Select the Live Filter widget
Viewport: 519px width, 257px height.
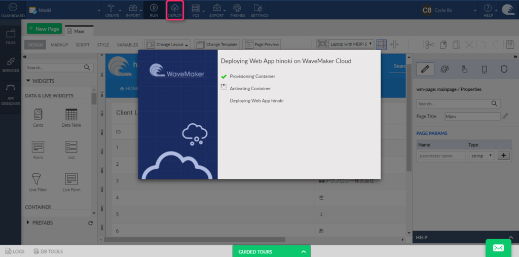coord(38,182)
